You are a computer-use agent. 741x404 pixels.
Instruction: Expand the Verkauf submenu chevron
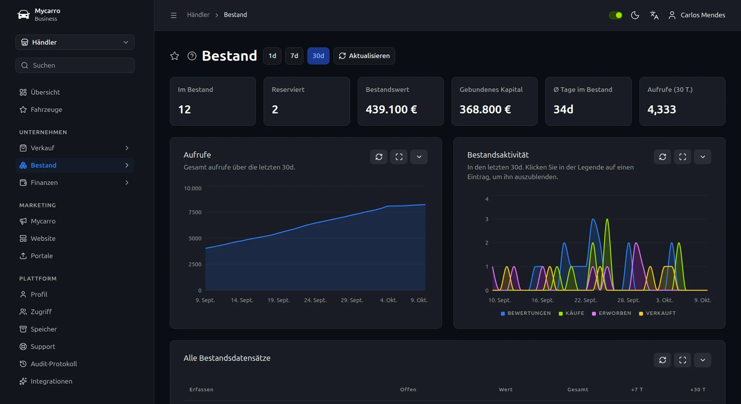[127, 148]
